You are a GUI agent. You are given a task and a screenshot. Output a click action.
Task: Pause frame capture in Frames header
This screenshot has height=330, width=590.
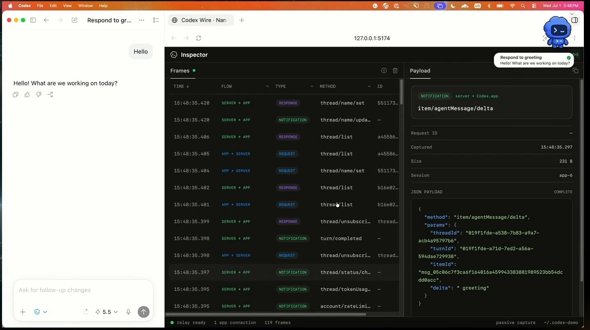[x=384, y=70]
